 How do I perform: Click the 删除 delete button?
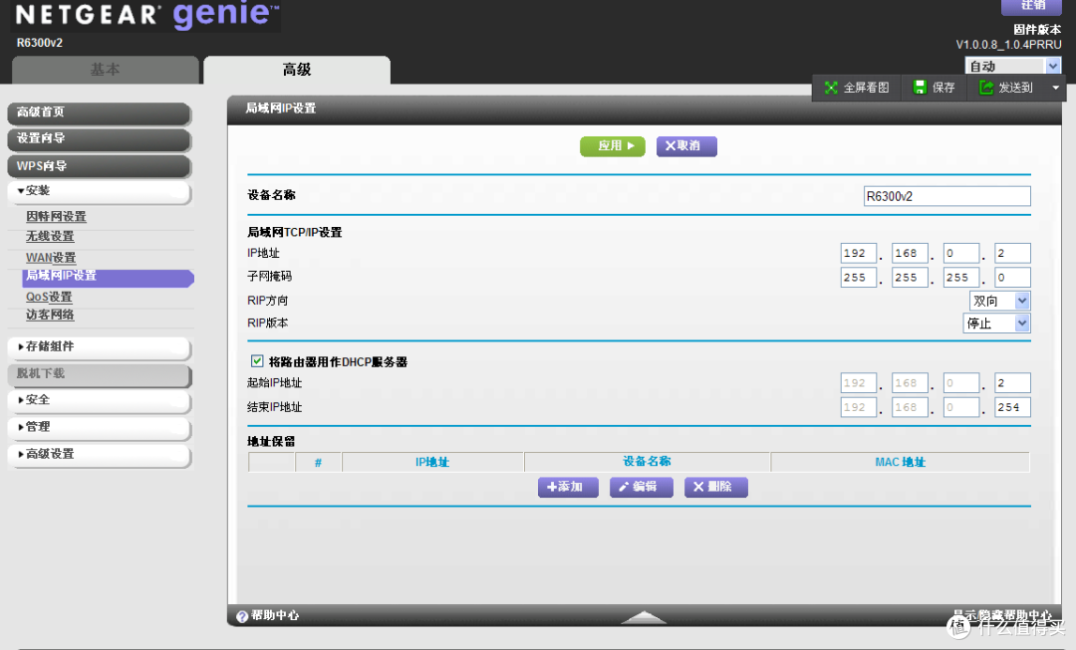pos(715,487)
